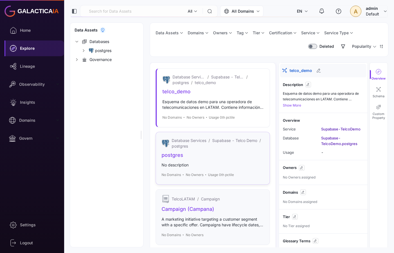Open the Owners filter dropdown

(223, 33)
